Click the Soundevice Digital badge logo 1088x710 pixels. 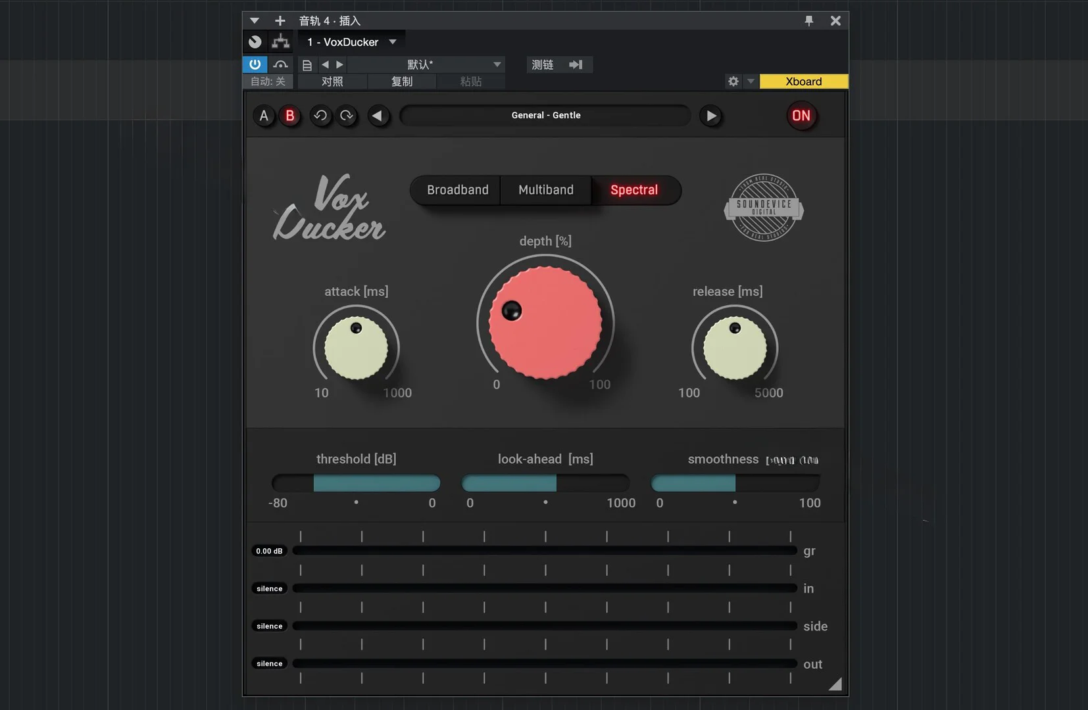[764, 208]
